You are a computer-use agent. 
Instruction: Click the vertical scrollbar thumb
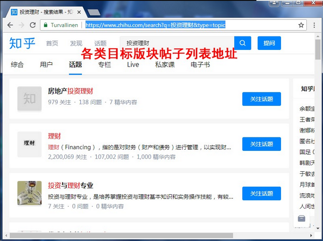click(318, 49)
